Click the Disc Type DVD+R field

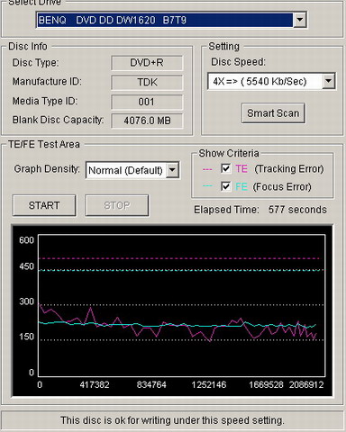[x=147, y=63]
